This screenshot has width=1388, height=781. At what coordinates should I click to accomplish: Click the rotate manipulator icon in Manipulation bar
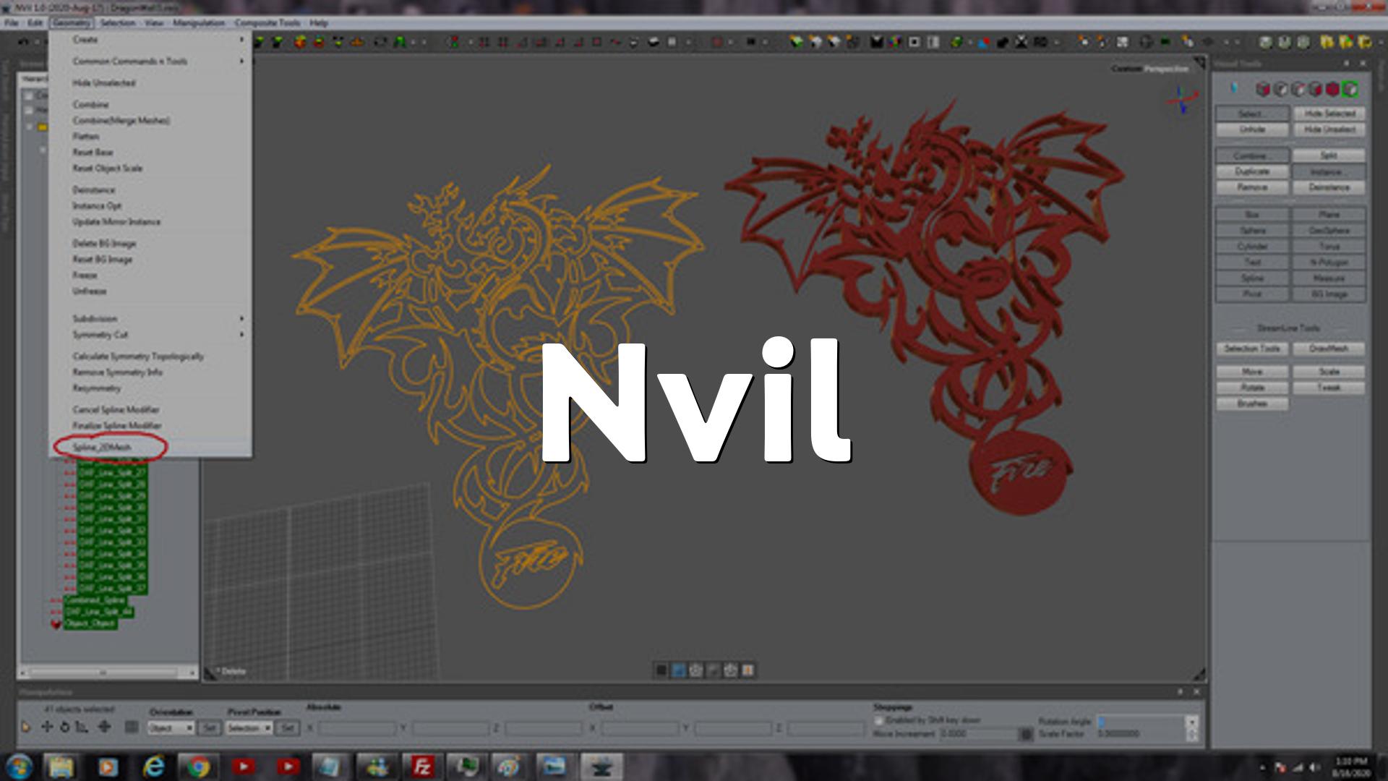click(64, 727)
